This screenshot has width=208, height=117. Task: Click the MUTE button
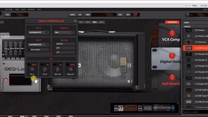[x=120, y=15]
